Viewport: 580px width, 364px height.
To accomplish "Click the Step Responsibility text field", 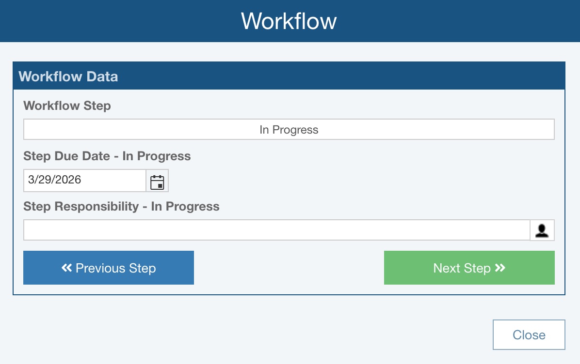I will (276, 230).
